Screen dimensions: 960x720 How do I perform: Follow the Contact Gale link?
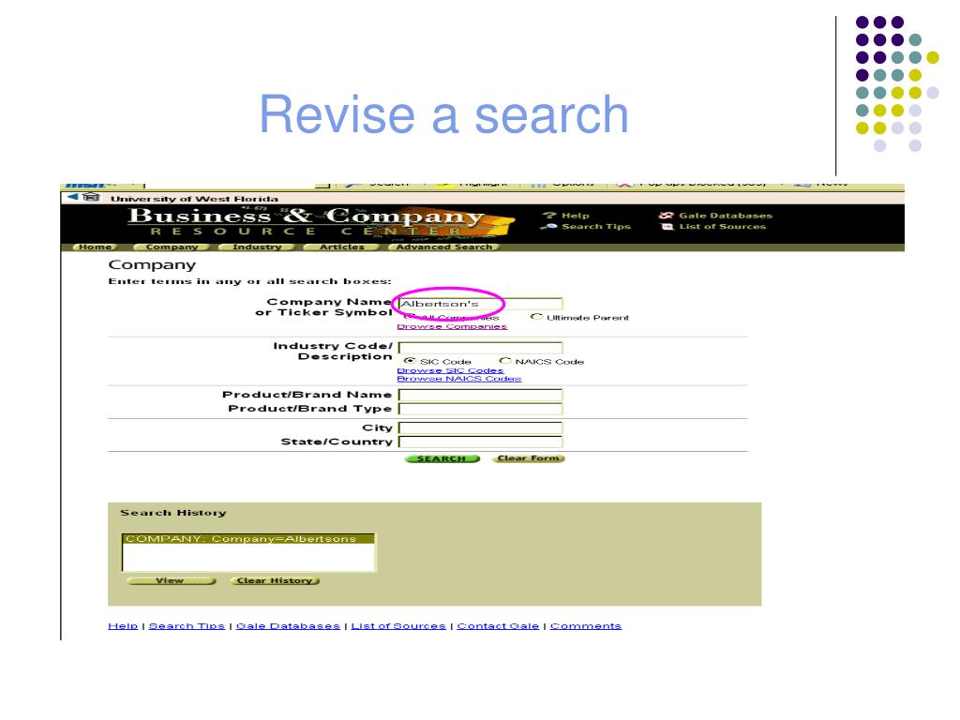[x=498, y=625]
